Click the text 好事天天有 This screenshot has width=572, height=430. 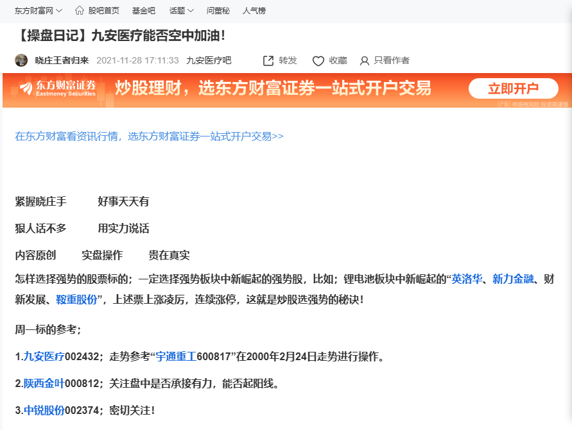coord(123,201)
